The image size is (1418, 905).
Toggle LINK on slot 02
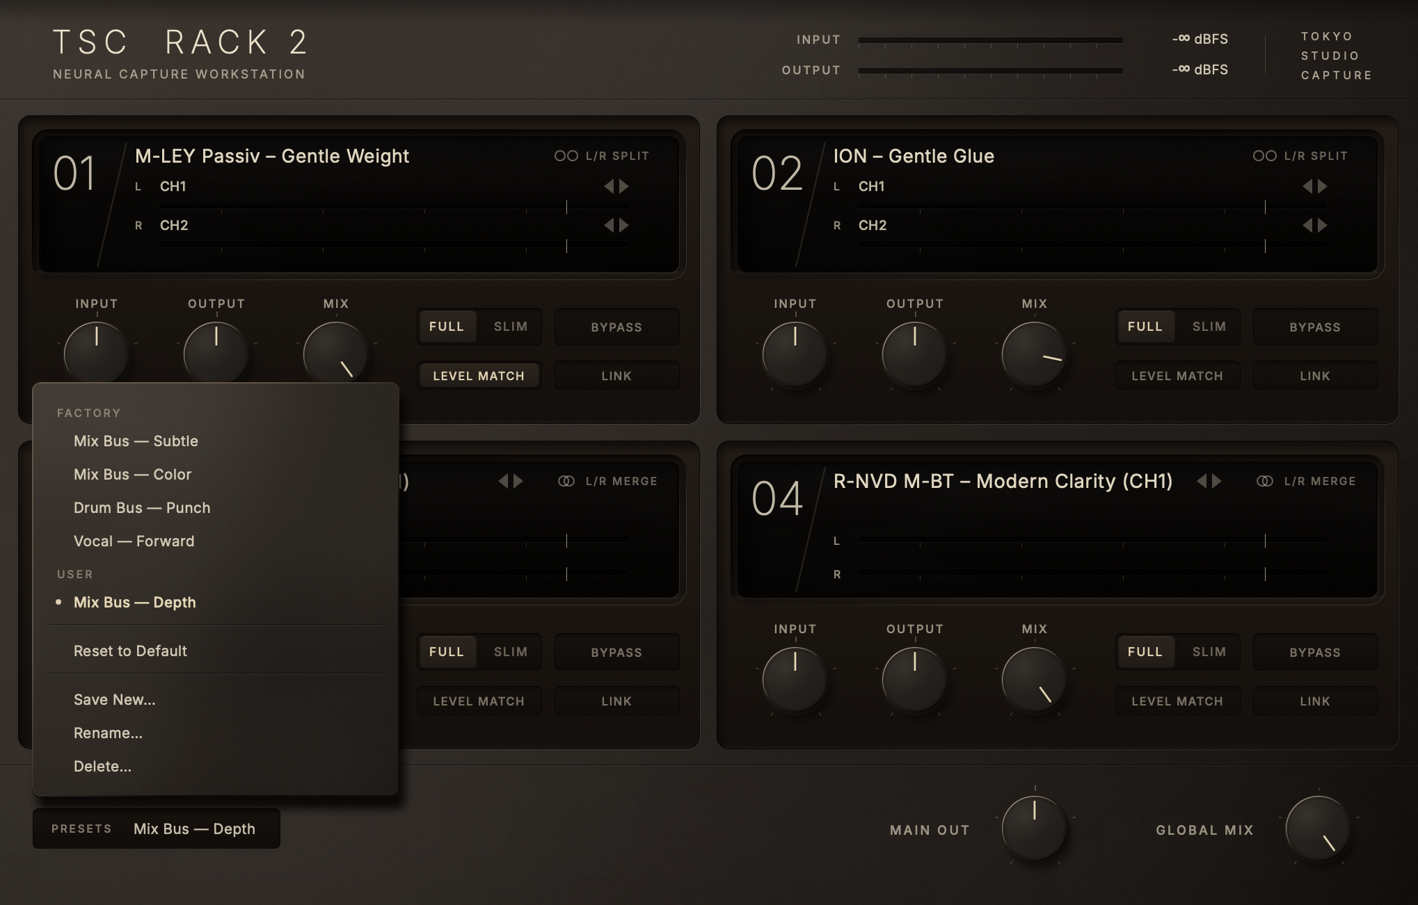coord(1315,375)
